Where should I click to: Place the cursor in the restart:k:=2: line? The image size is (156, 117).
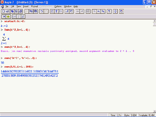click(15, 21)
